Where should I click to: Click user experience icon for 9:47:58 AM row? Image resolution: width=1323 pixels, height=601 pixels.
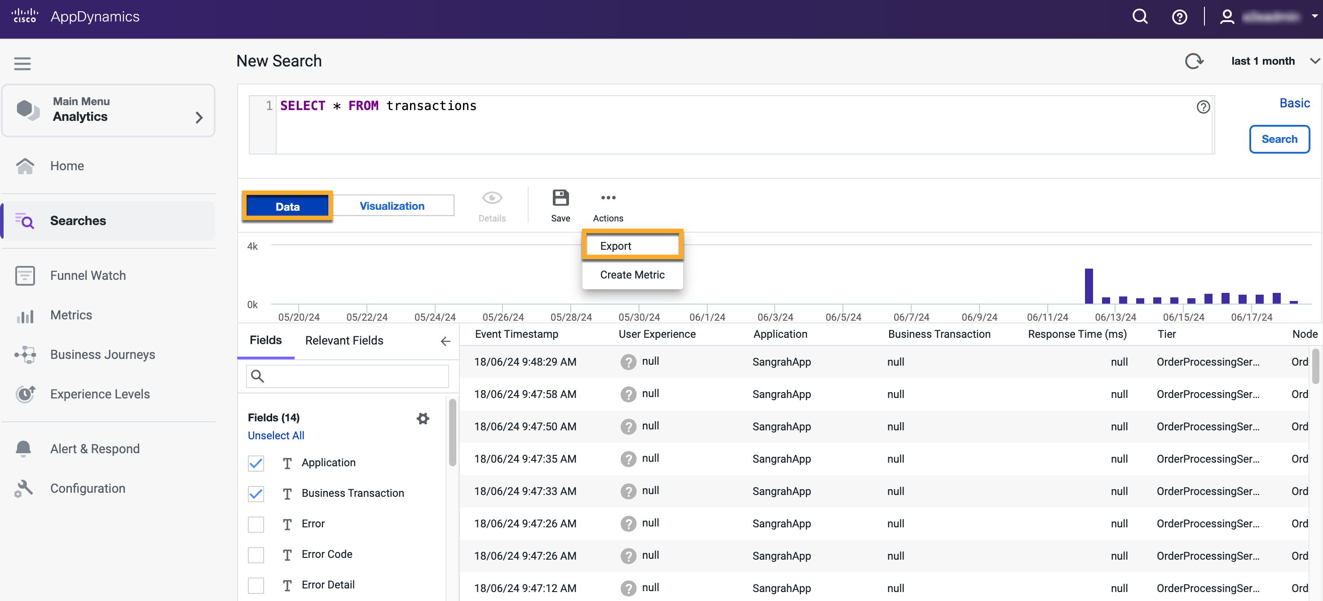pyautogui.click(x=628, y=394)
